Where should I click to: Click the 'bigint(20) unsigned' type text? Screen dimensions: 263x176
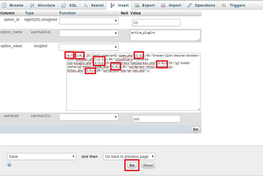click(40, 19)
